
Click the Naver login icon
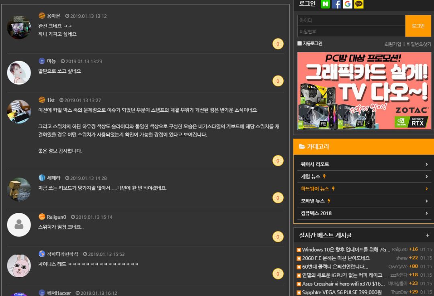point(325,4)
